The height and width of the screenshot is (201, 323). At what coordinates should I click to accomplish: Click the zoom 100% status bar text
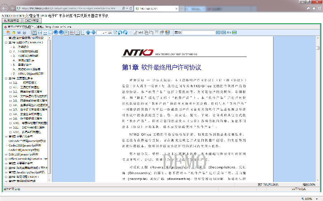click(x=309, y=185)
